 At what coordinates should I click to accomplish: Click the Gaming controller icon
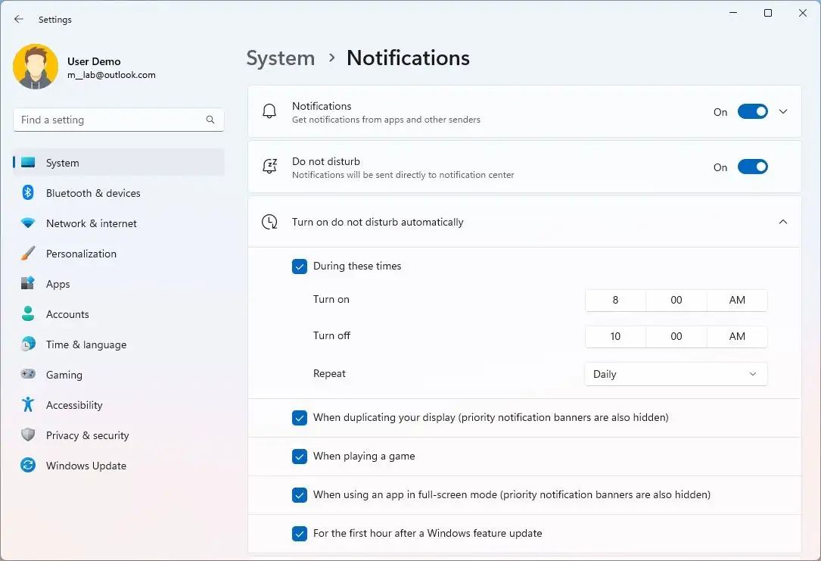point(28,375)
